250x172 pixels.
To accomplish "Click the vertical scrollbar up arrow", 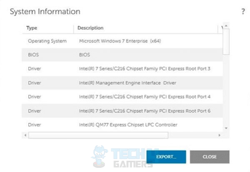I will tap(226, 26).
